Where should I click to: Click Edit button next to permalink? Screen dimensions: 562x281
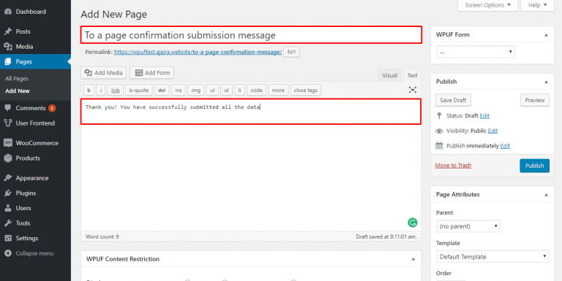click(x=291, y=52)
